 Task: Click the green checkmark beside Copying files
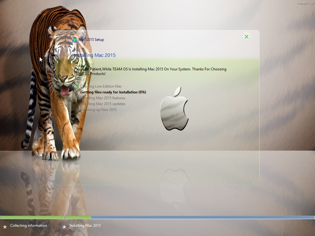(77, 86)
